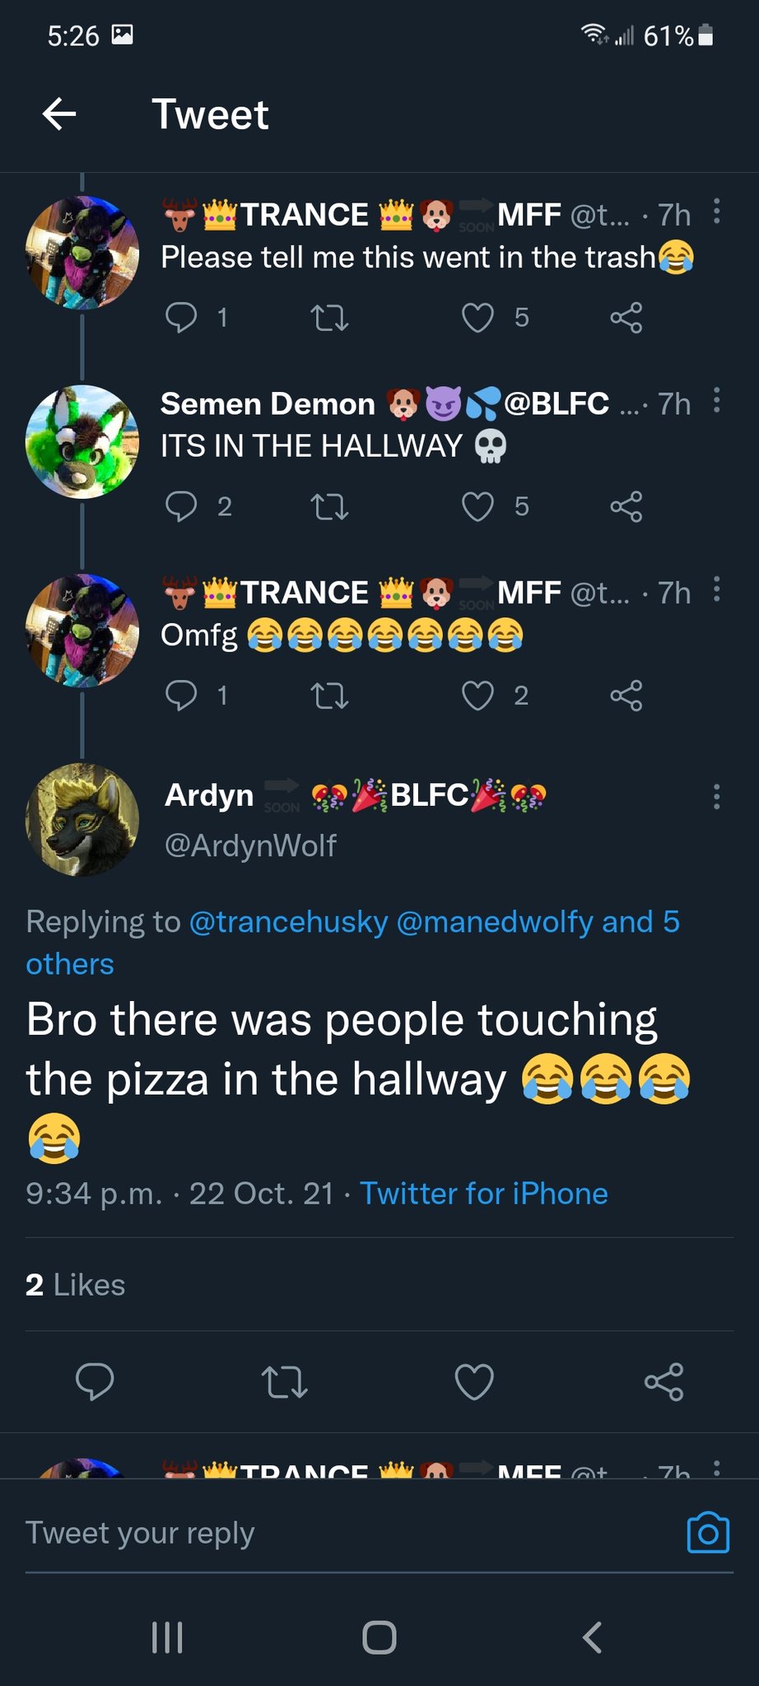Image resolution: width=759 pixels, height=1686 pixels.
Task: Share the "ITS IN THE HALLWAY" tweet
Action: [626, 506]
